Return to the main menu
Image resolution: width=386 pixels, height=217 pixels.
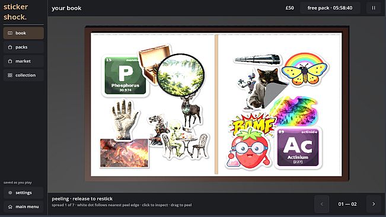click(x=23, y=207)
